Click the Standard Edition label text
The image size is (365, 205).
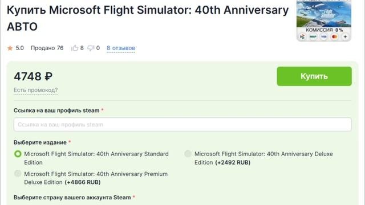coord(96,158)
